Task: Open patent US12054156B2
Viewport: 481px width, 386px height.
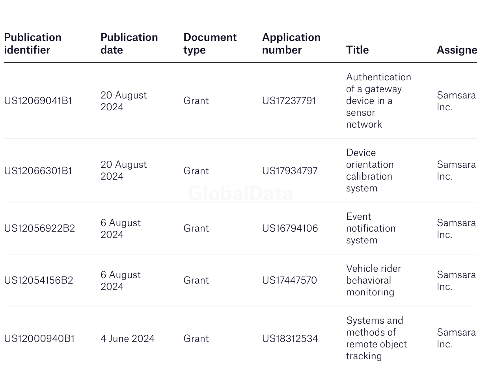Action: (39, 280)
